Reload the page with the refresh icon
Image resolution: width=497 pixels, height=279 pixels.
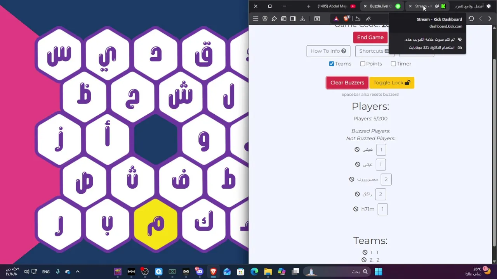[471, 19]
